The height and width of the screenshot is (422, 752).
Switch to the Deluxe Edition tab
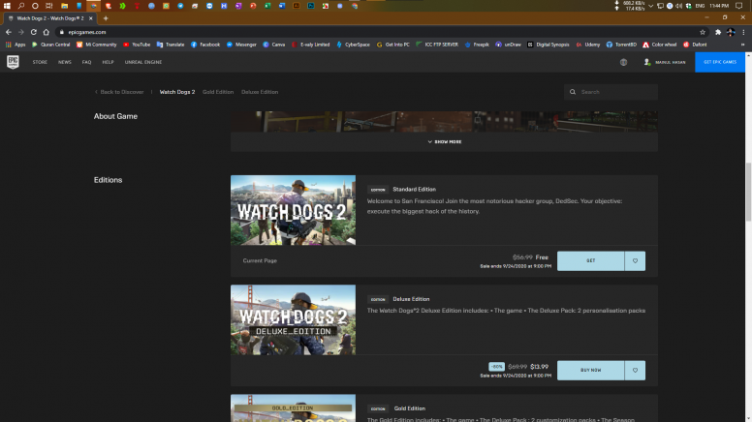click(260, 92)
